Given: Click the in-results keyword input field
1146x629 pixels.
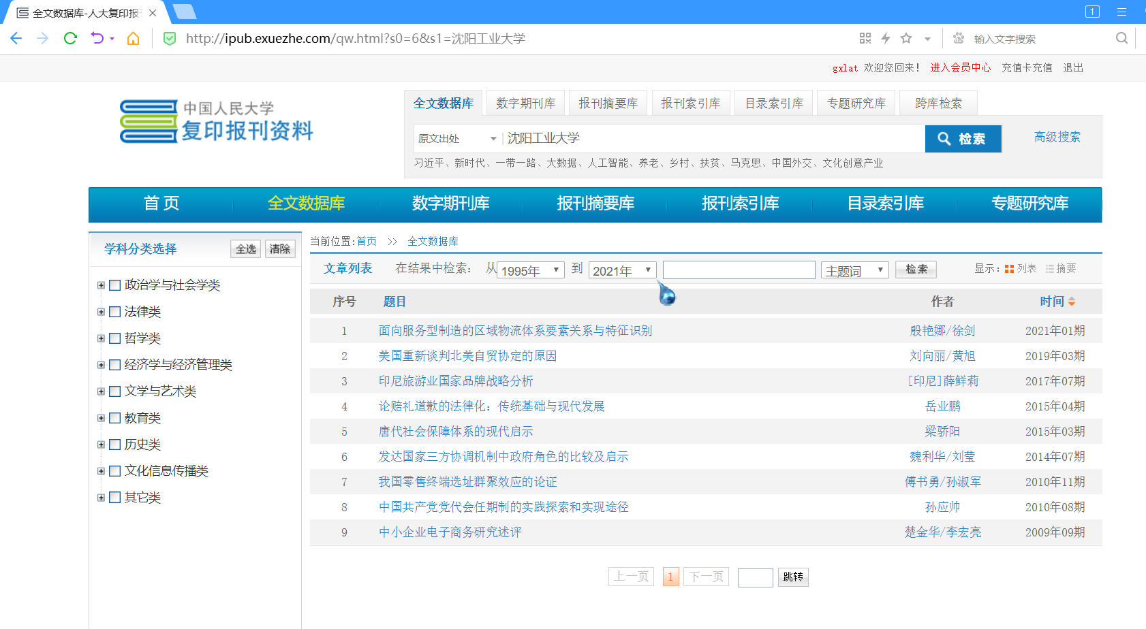Looking at the screenshot, I should coord(739,270).
